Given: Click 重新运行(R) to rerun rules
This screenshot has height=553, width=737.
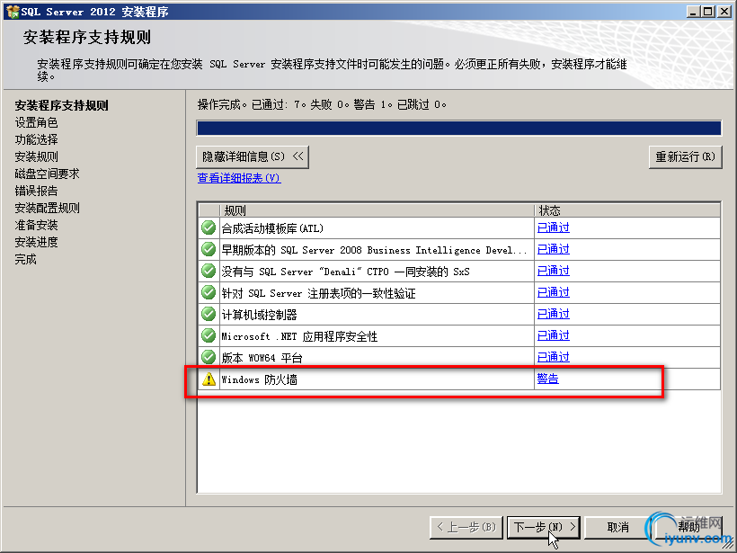Looking at the screenshot, I should (x=685, y=156).
